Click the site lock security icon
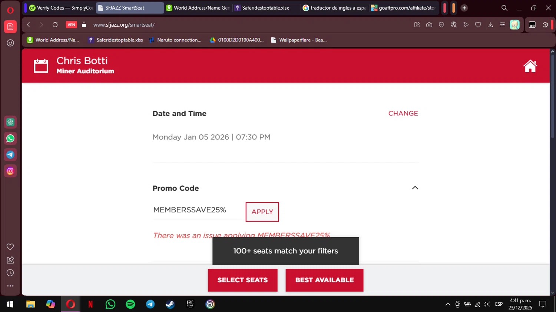The width and height of the screenshot is (556, 312). pos(84,25)
